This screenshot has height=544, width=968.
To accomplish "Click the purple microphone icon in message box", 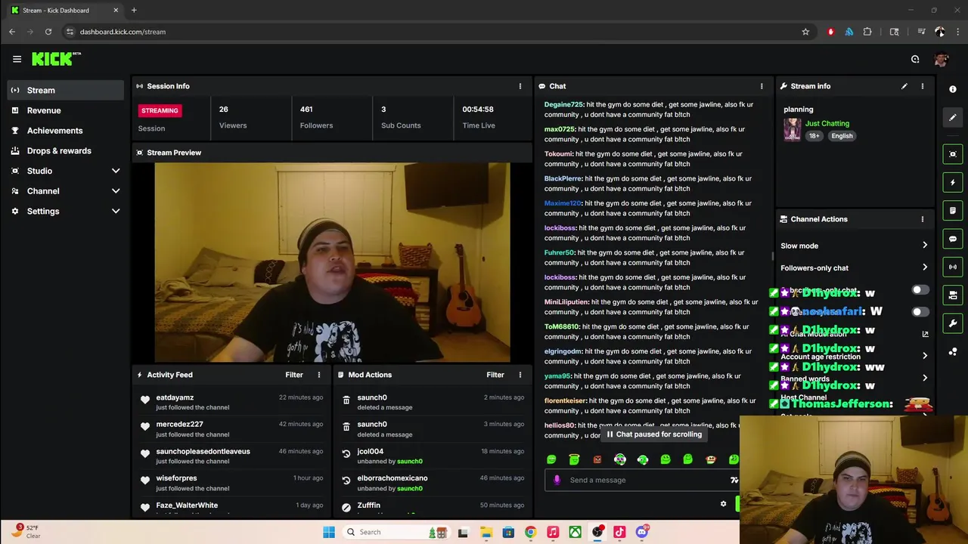I will point(557,480).
